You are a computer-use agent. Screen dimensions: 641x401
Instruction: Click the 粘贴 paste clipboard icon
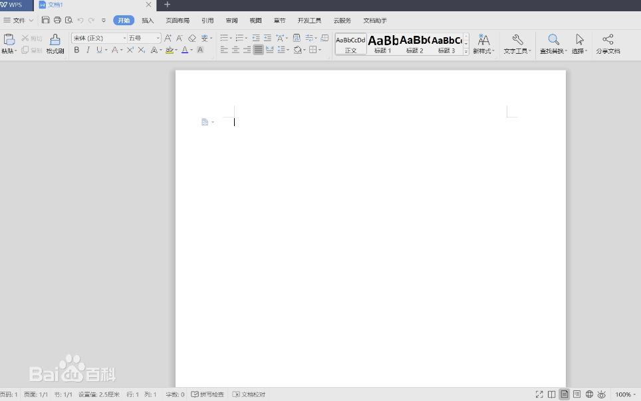click(x=9, y=40)
